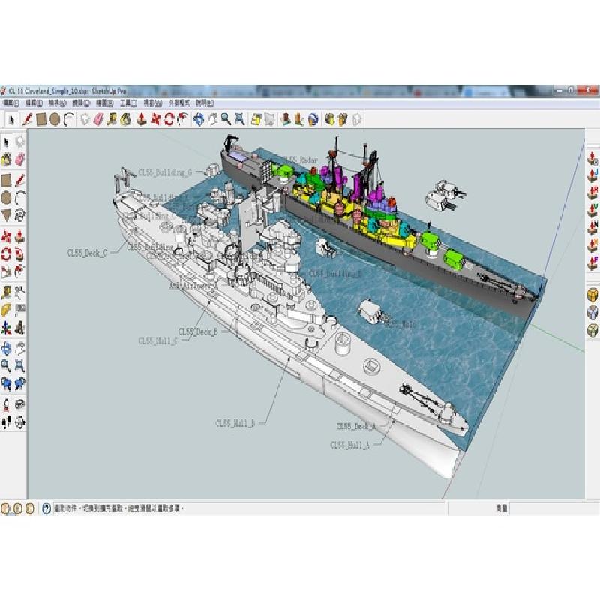Screen dimensions: 600x600
Task: Click the yellow cube icon in right toolbar
Action: pyautogui.click(x=592, y=295)
